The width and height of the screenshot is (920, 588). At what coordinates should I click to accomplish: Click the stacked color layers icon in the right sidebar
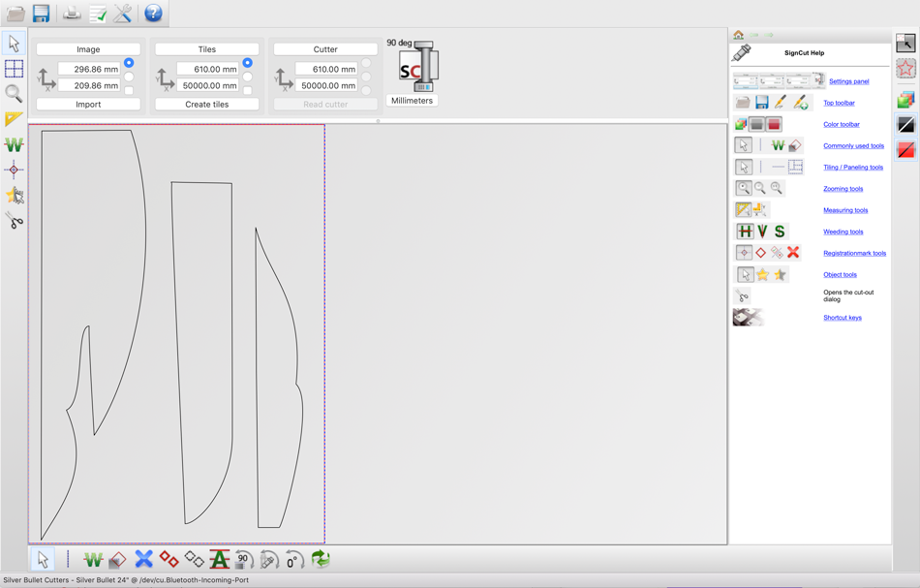[x=905, y=99]
